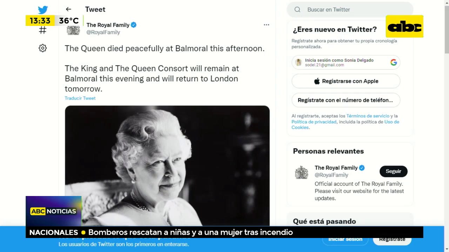
Task: Click Regístrate con el número de teléfono
Action: [346, 100]
